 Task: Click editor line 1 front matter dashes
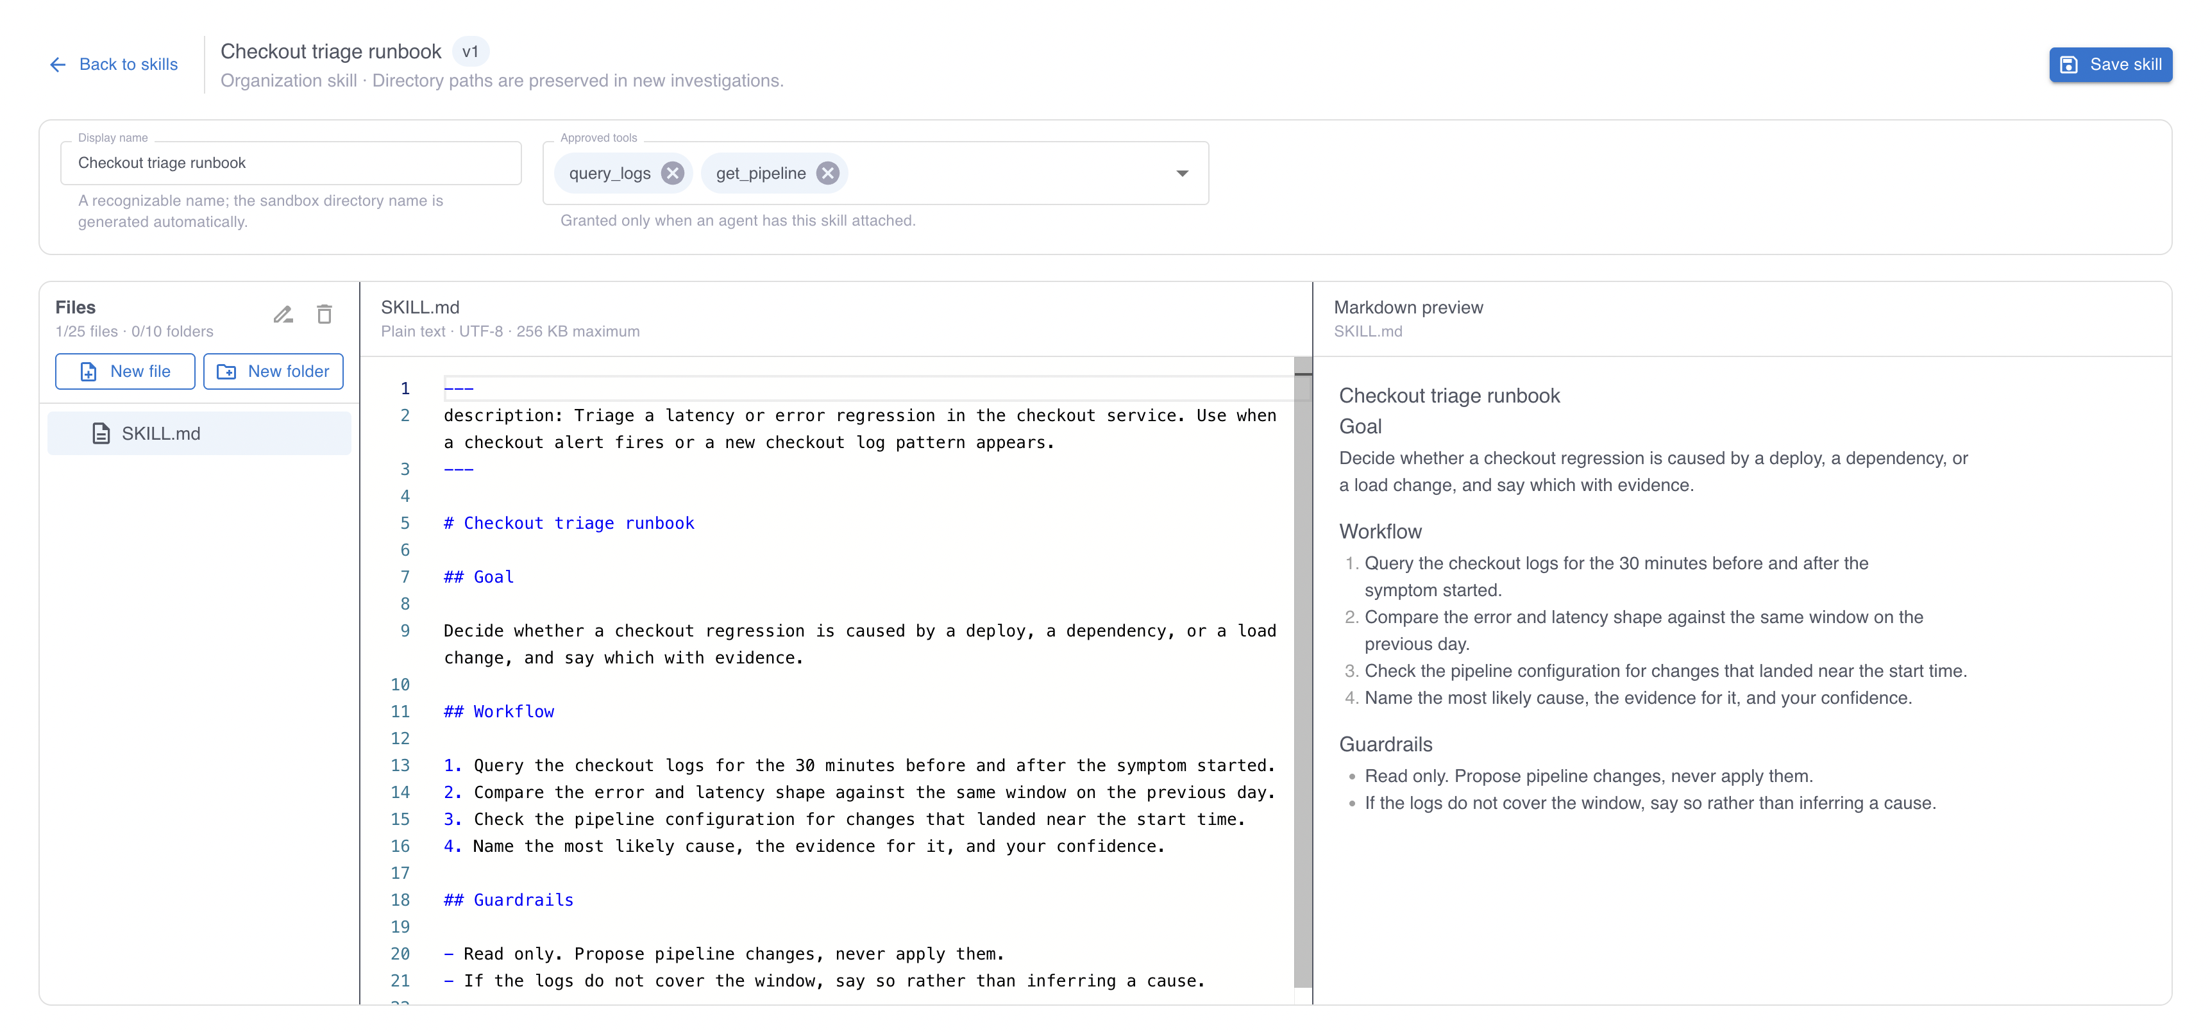pos(458,388)
